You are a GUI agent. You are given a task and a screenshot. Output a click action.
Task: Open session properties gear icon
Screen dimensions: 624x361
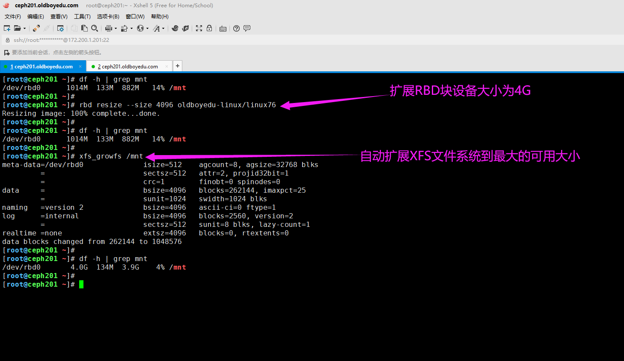point(60,28)
